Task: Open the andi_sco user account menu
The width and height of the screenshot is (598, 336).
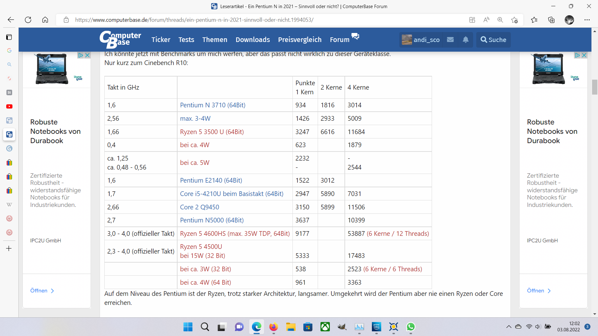Action: click(421, 40)
